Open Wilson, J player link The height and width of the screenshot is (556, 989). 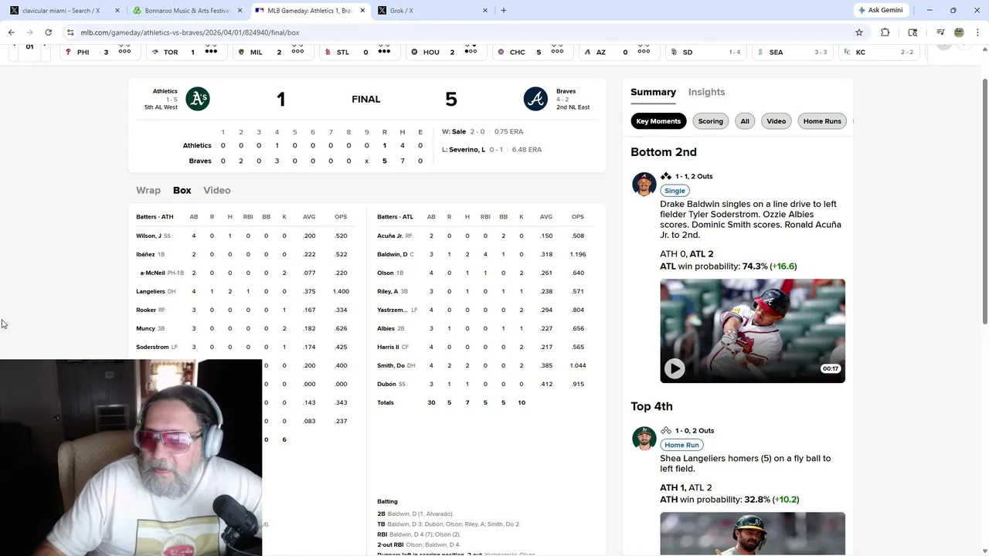[148, 236]
